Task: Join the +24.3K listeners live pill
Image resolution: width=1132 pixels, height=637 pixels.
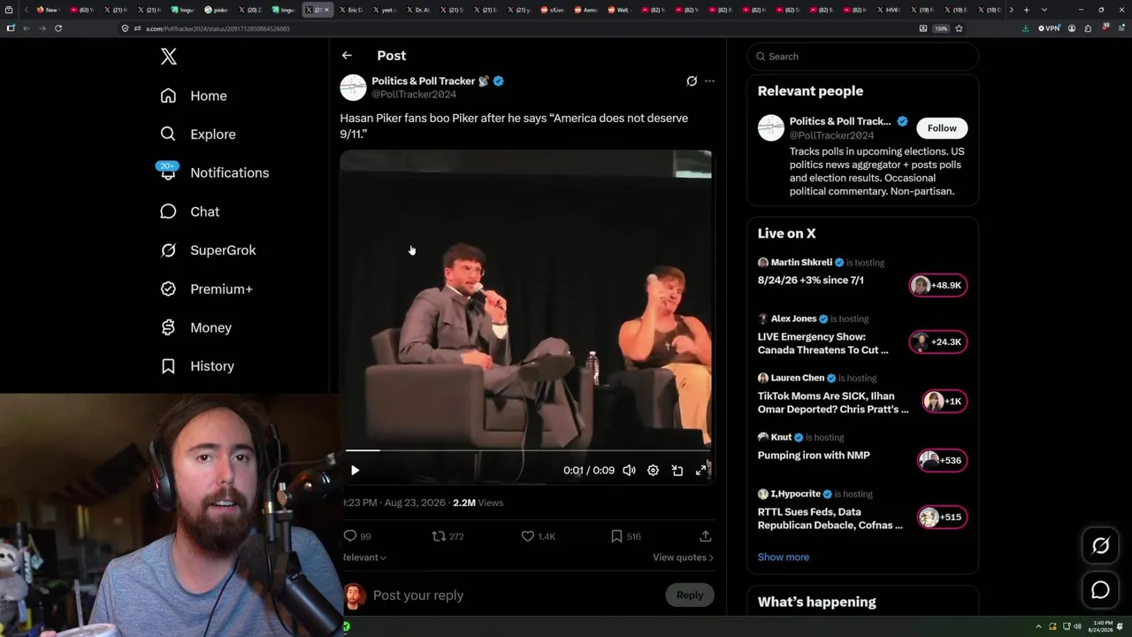Action: pyautogui.click(x=938, y=342)
